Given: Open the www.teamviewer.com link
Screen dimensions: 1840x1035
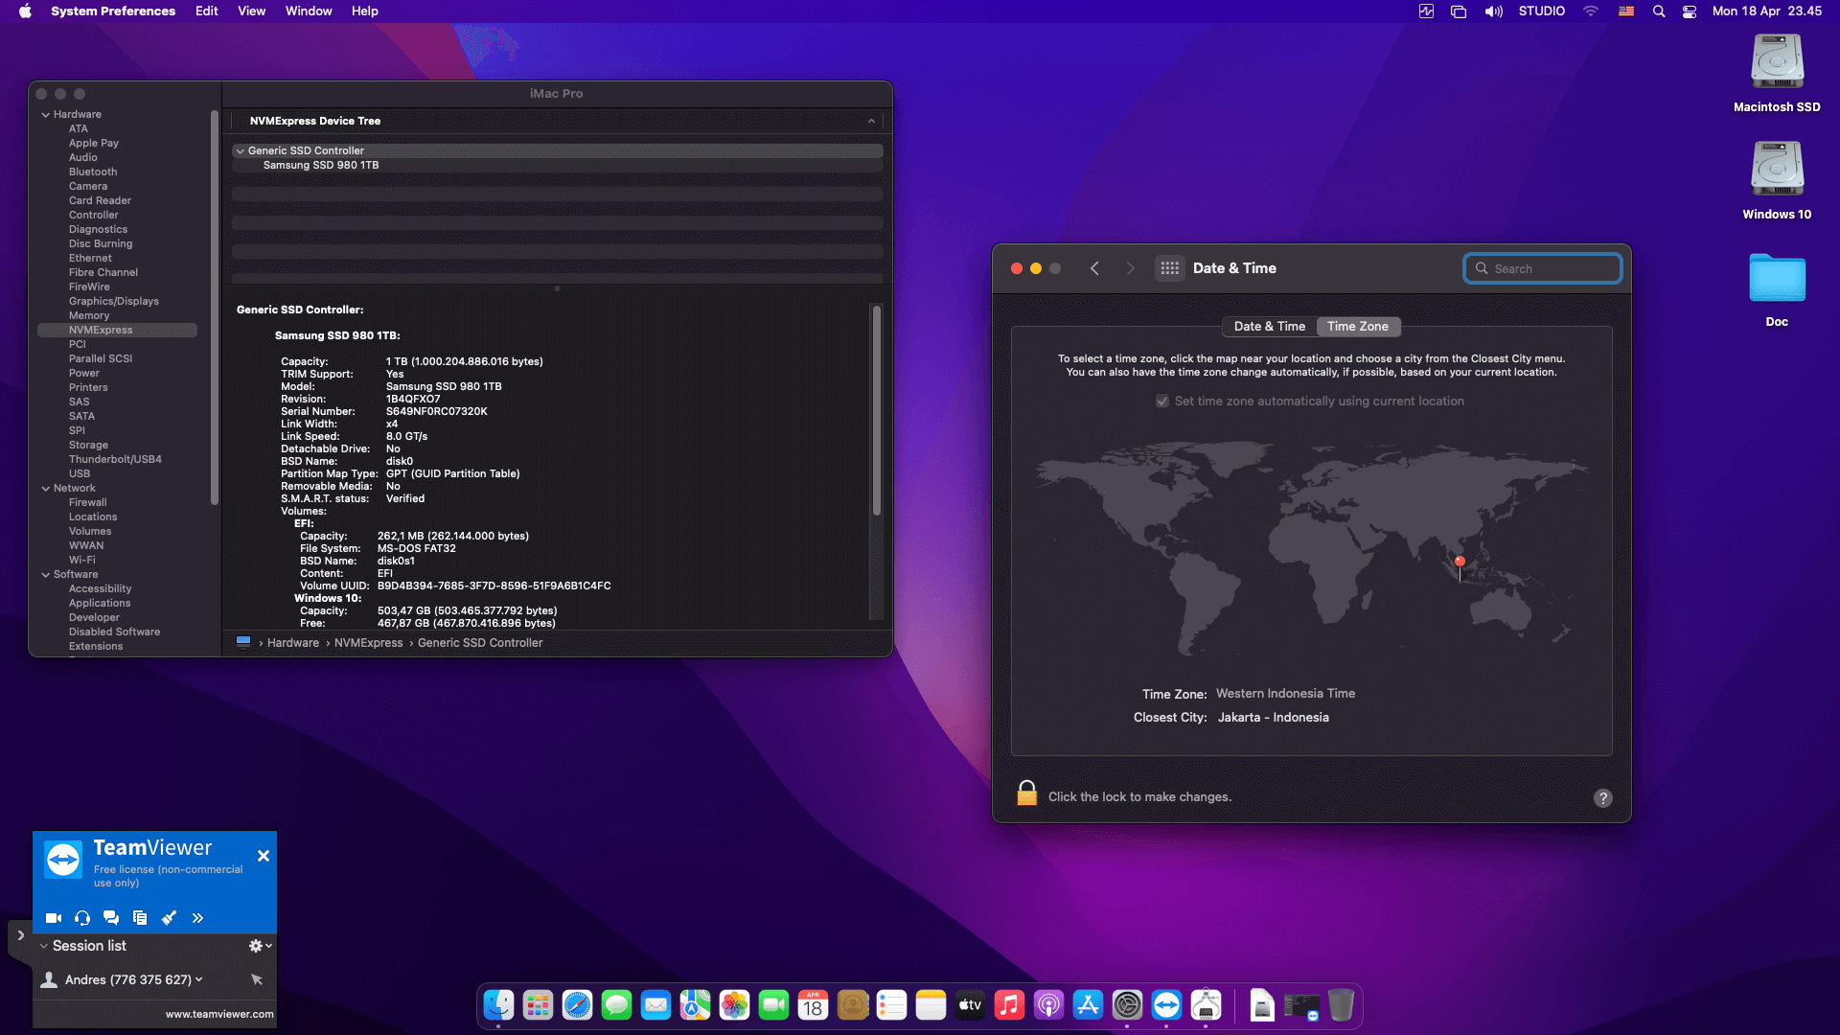Looking at the screenshot, I should (x=219, y=1014).
